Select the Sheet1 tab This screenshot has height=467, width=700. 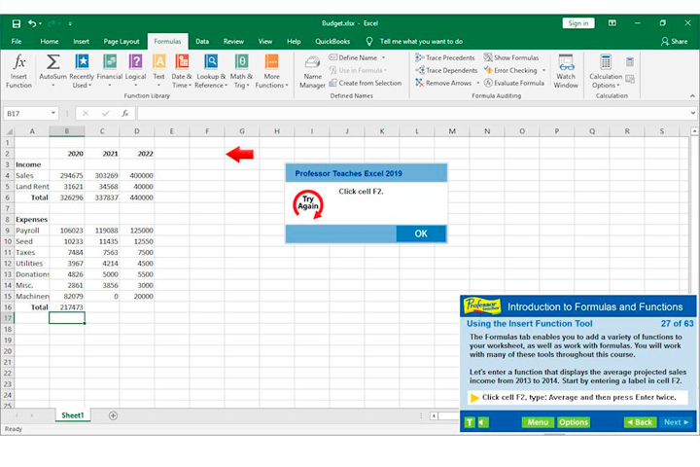[72, 415]
